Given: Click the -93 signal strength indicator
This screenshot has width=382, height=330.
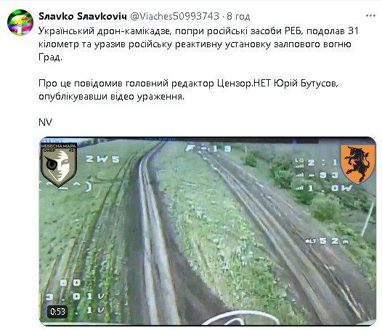Looking at the screenshot, I should click(317, 175).
